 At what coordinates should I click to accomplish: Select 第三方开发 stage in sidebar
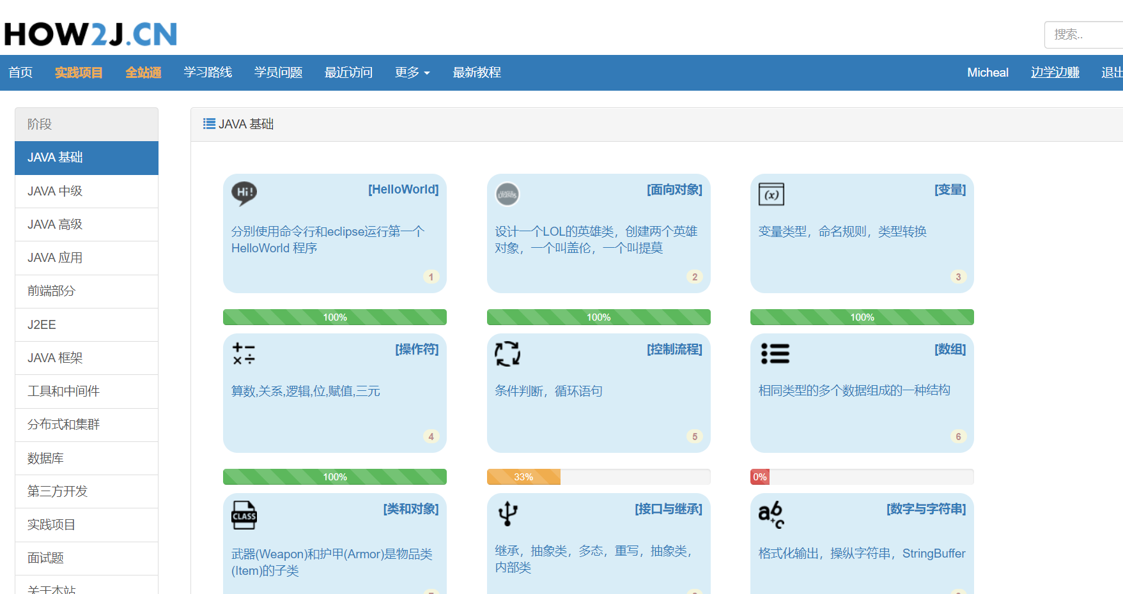click(x=86, y=491)
